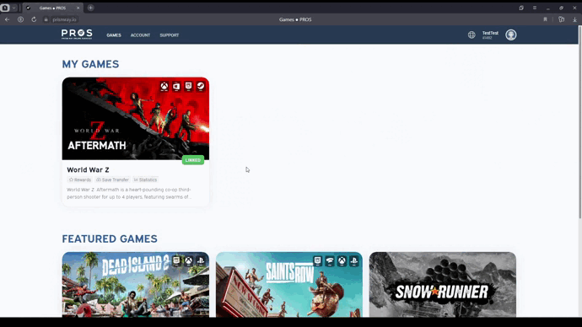Click the TestTest username in header
Screen dimensions: 582x327
(x=490, y=34)
